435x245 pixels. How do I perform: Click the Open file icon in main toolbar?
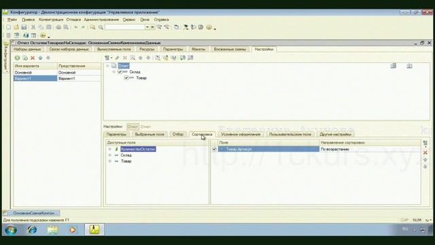(x=16, y=27)
